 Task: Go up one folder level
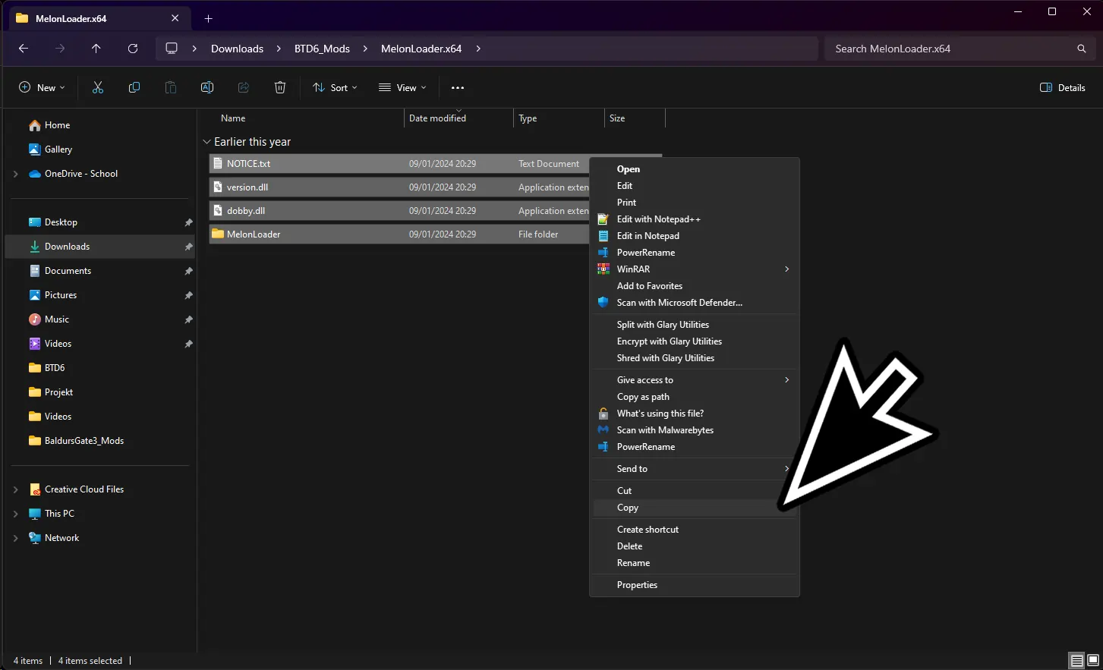(96, 48)
